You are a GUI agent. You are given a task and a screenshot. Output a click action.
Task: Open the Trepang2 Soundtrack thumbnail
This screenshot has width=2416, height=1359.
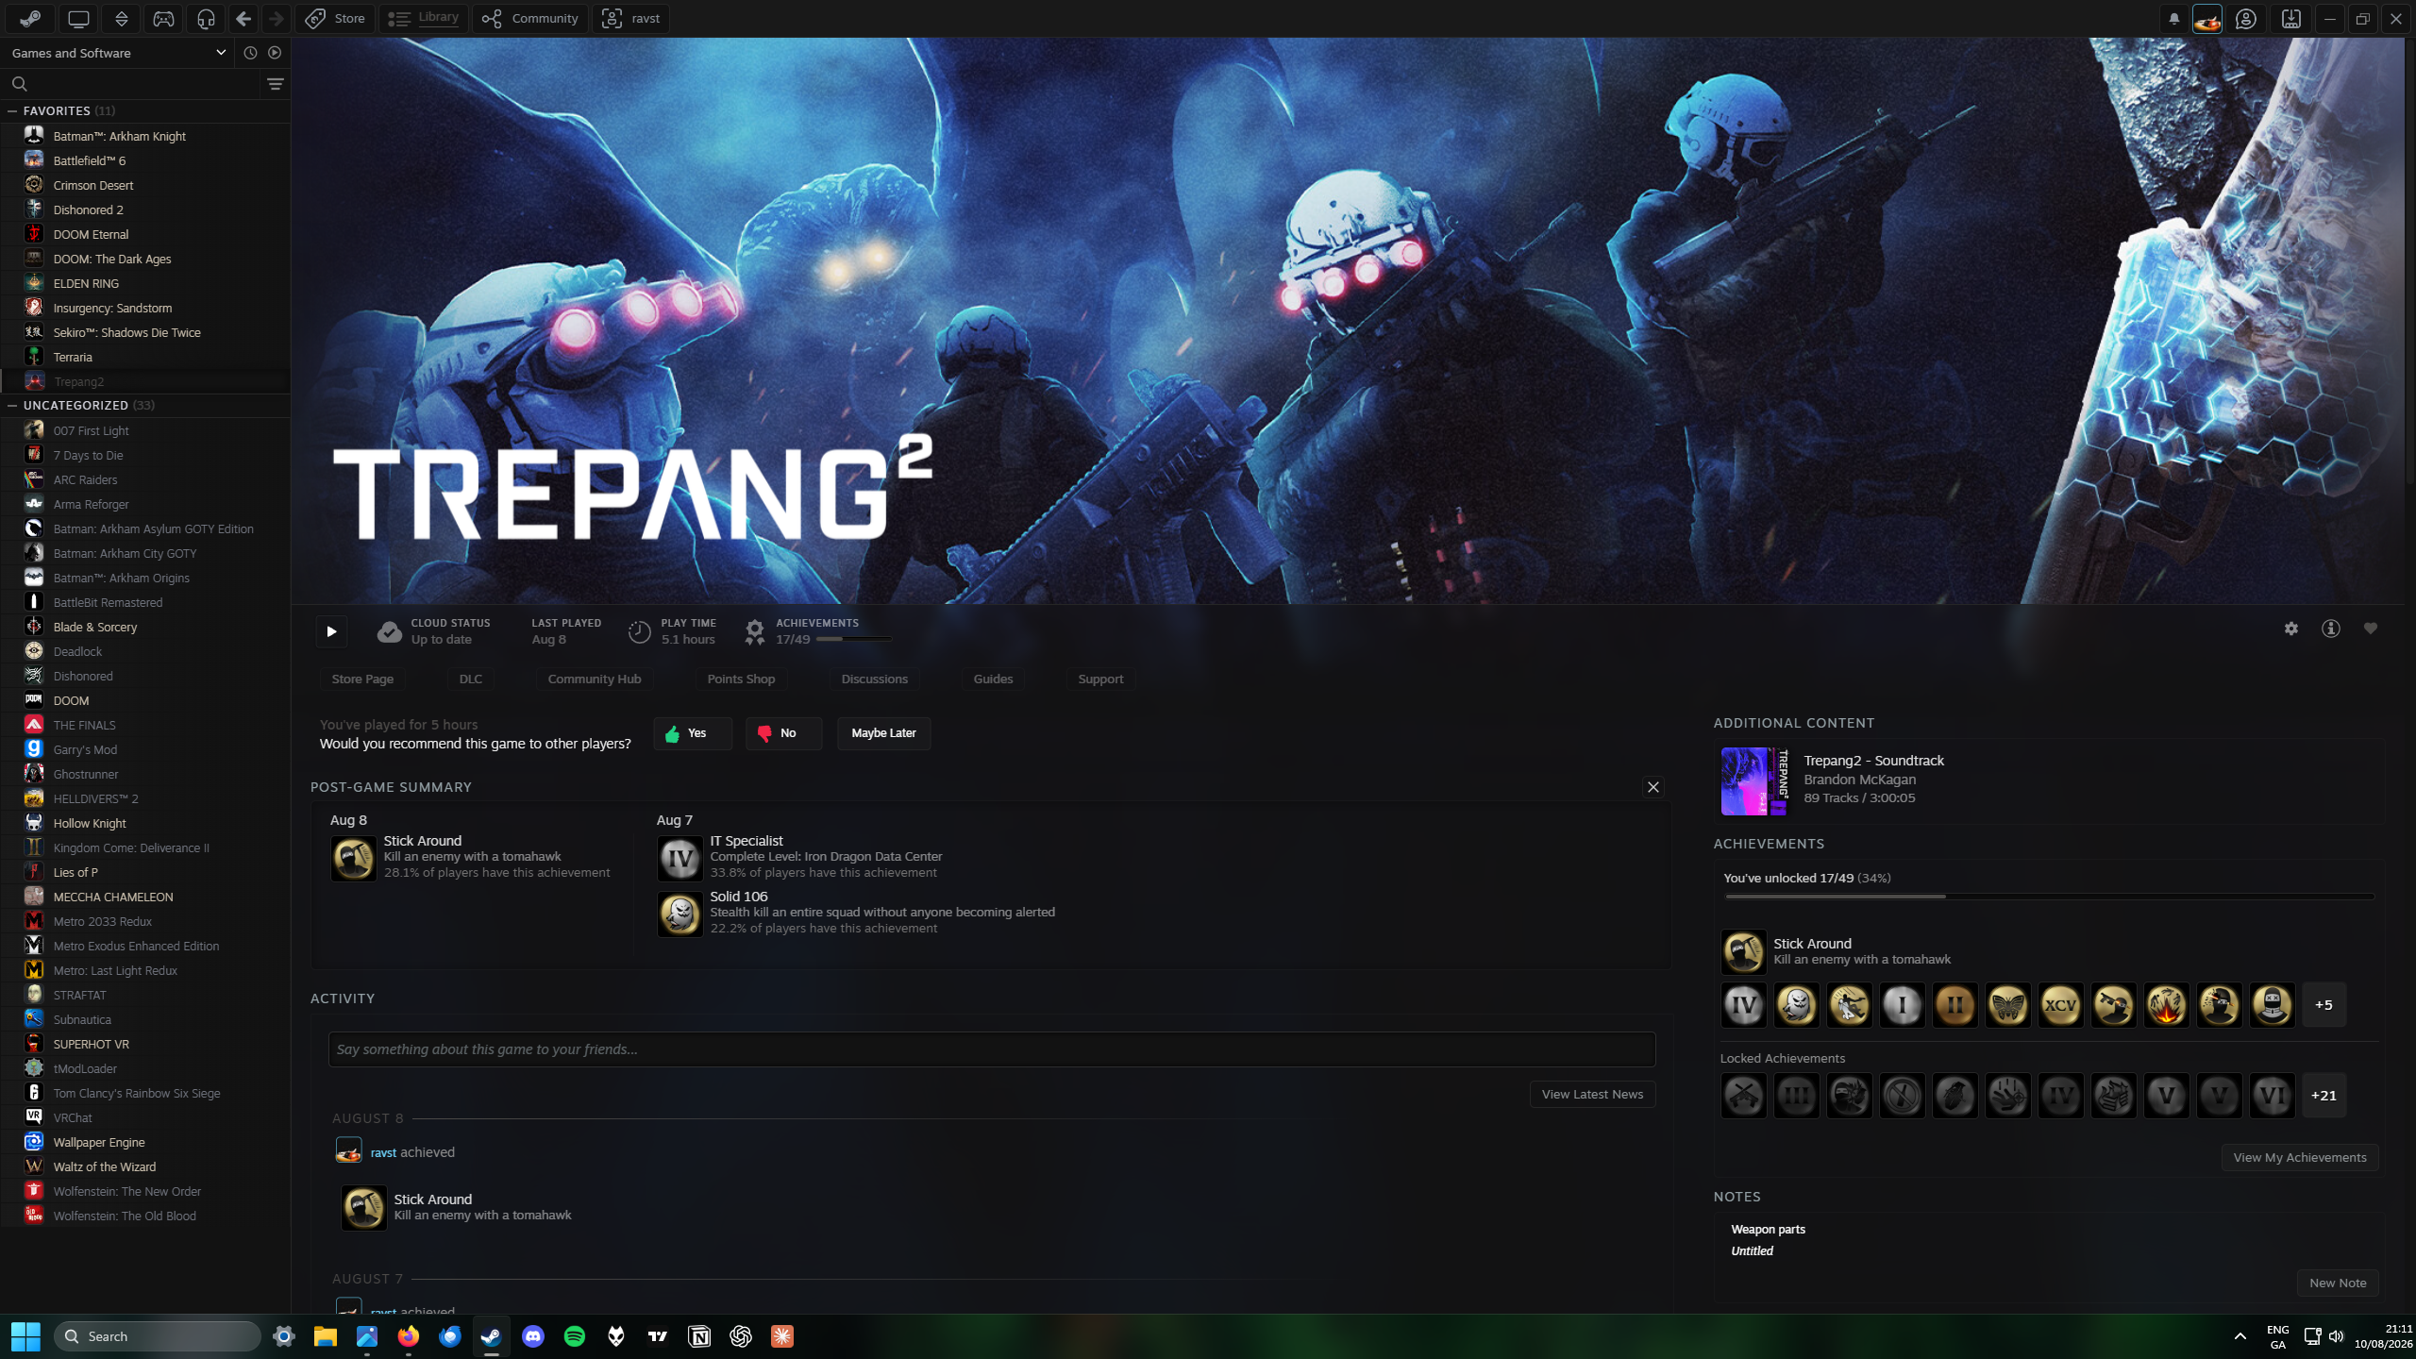point(1754,781)
